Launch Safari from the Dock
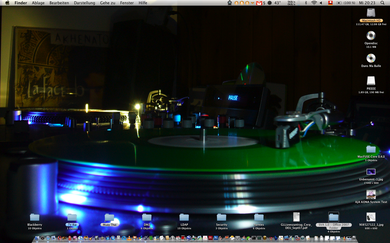This screenshot has width=390, height=243. [48, 238]
